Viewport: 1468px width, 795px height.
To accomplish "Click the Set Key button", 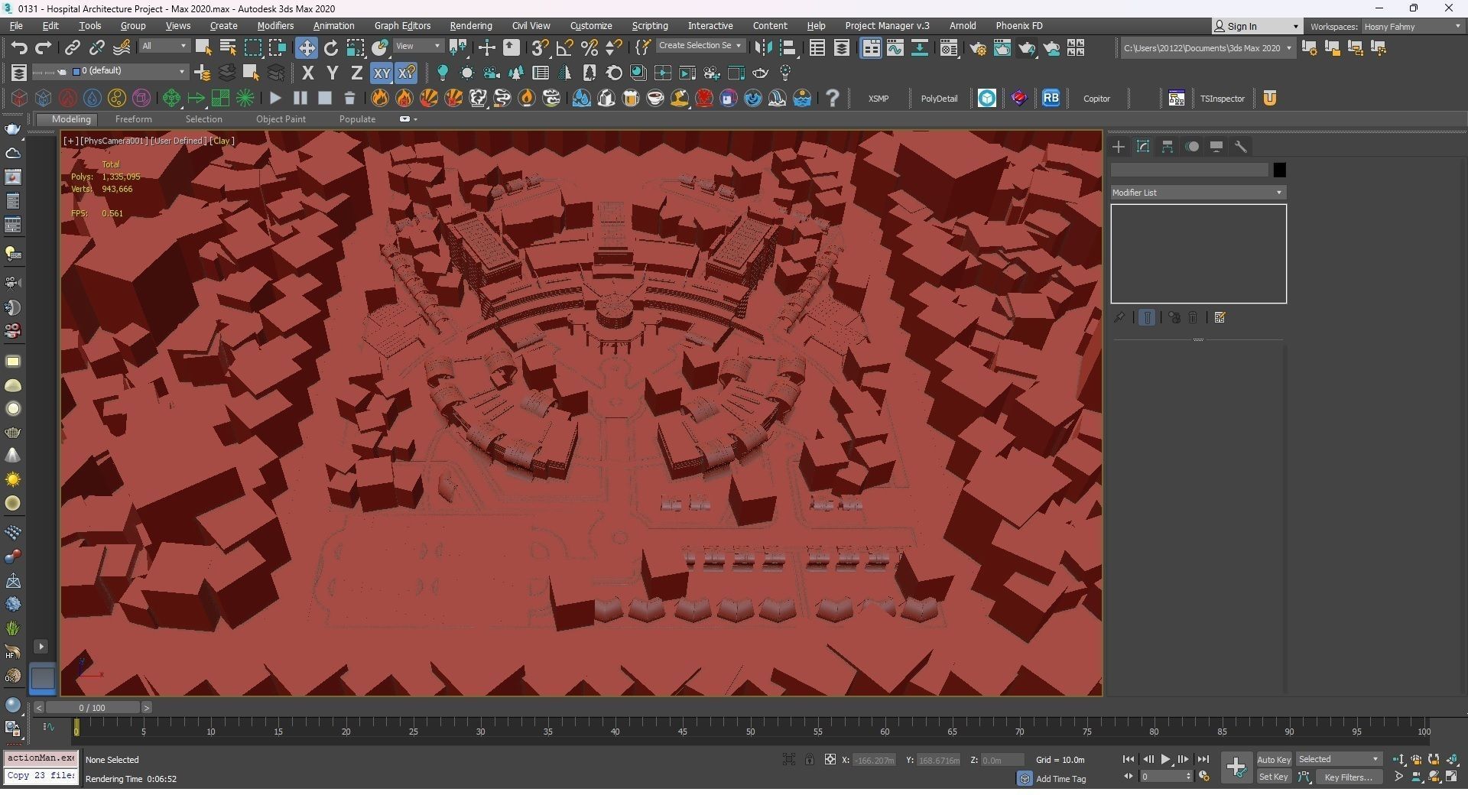I will pyautogui.click(x=1274, y=777).
